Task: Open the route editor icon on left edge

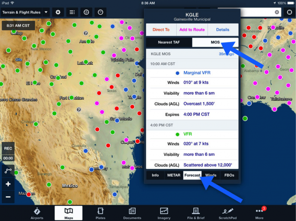Action: pyautogui.click(x=8, y=171)
